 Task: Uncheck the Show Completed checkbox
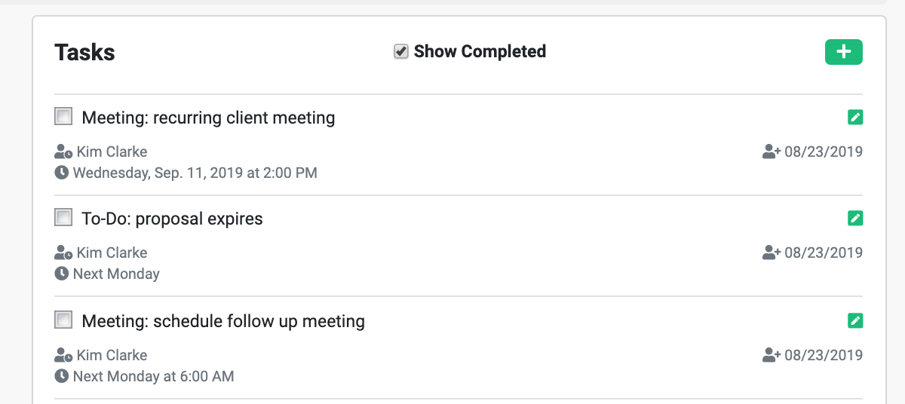point(401,51)
